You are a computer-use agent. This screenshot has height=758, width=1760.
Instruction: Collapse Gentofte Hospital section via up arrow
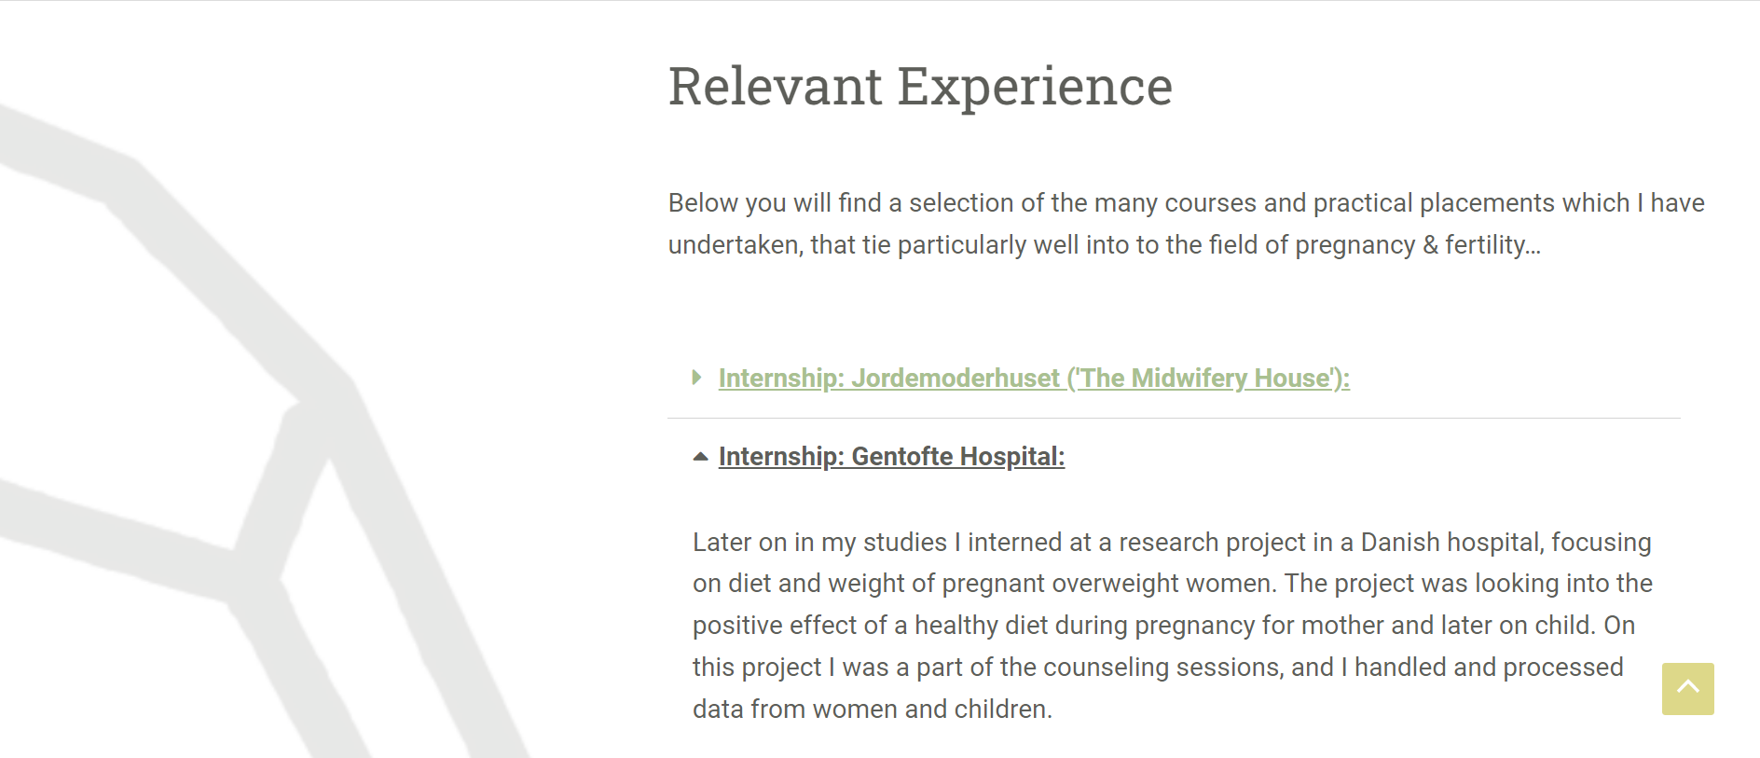pos(701,457)
